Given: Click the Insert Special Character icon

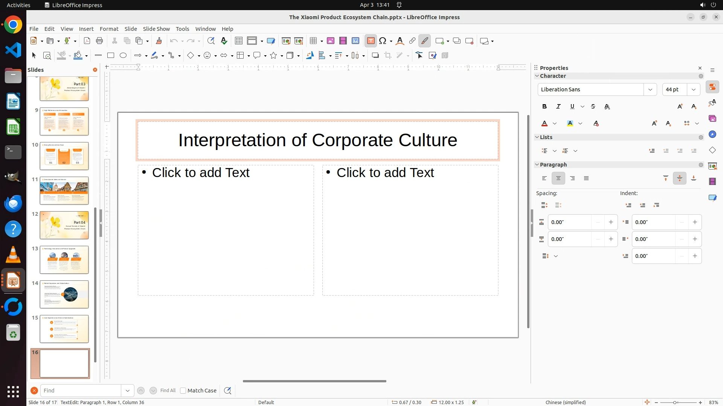Looking at the screenshot, I should pos(383,41).
